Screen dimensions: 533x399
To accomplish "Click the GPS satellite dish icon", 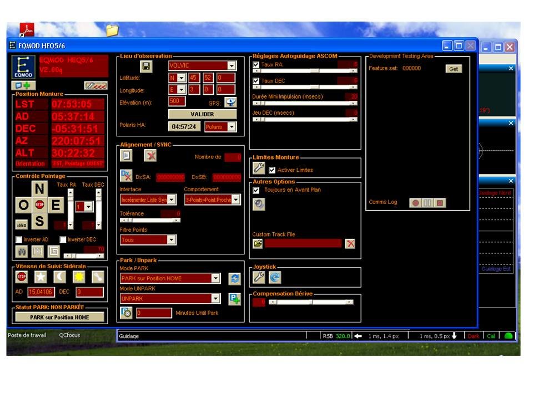I will click(230, 102).
